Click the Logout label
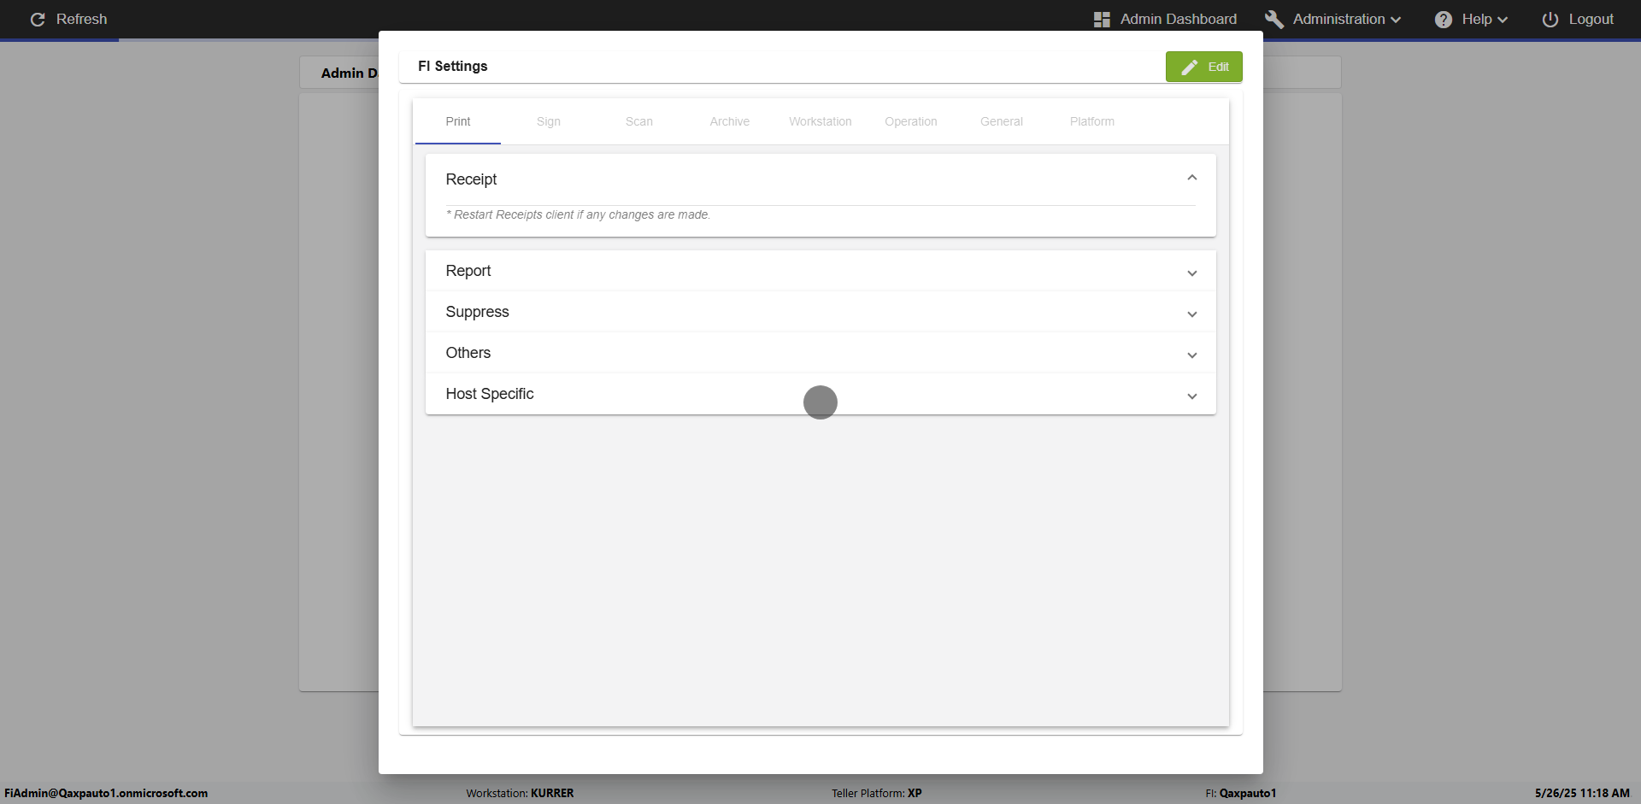Screen dimensions: 1641x804 pos(1591,19)
